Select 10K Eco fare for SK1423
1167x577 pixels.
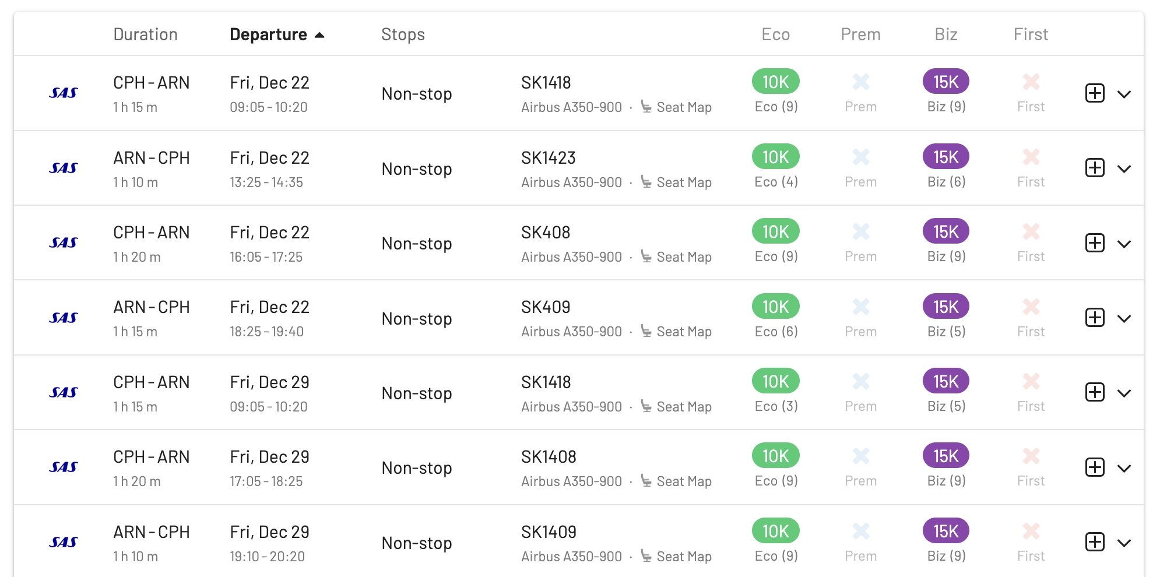[x=775, y=157]
